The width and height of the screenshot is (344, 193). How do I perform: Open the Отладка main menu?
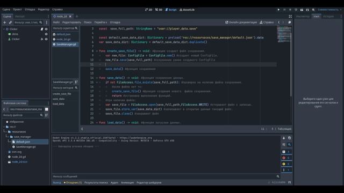coord(30,10)
